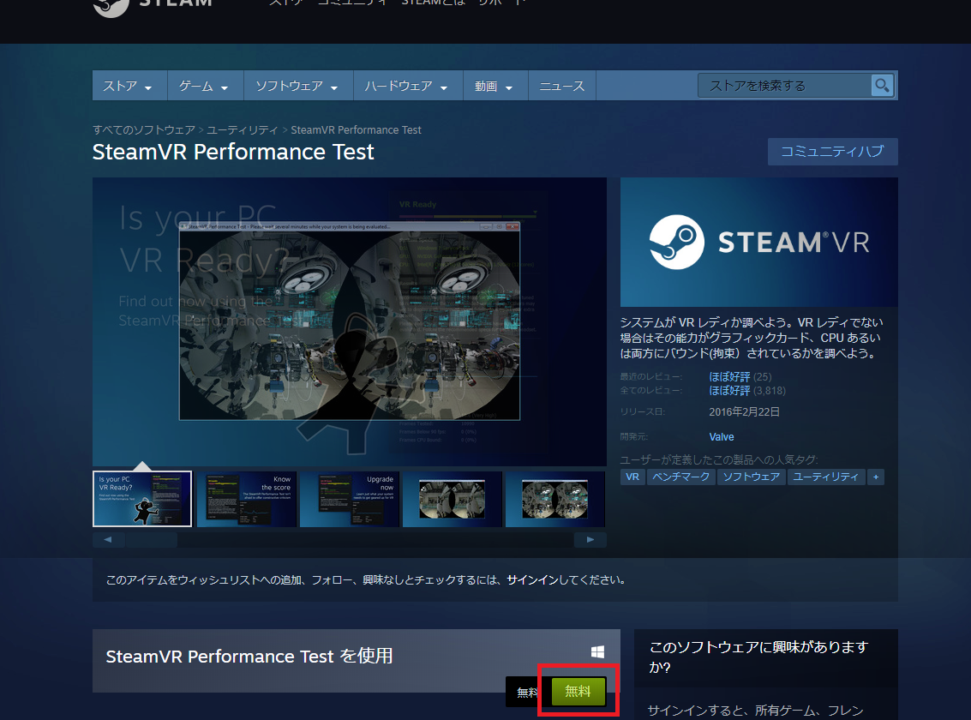Click the heading このソフトウェアに興味がありますか?

tap(758, 657)
